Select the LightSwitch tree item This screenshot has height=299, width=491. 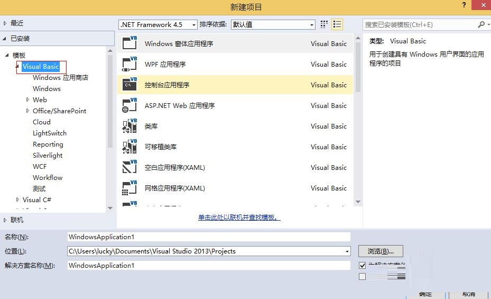click(x=50, y=133)
